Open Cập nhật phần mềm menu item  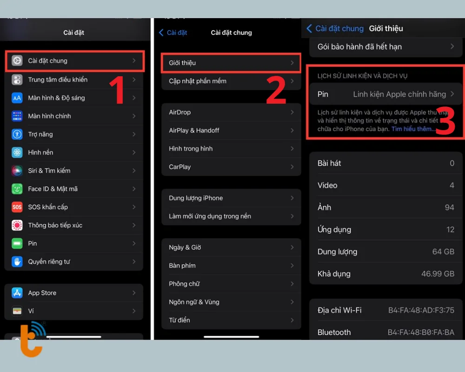point(198,81)
